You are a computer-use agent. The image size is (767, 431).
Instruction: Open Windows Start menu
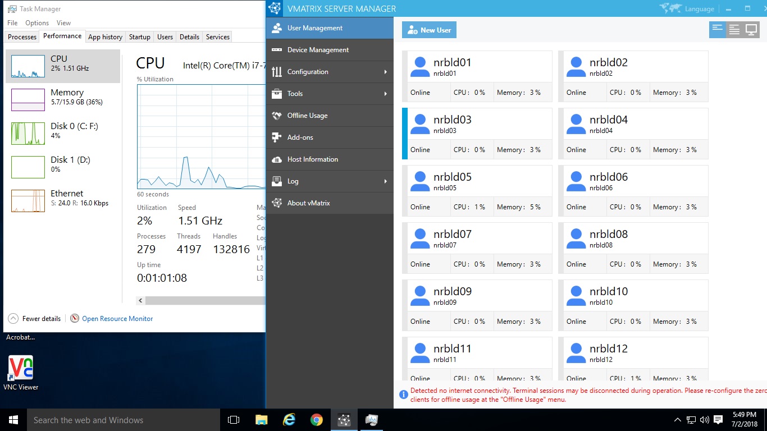click(13, 420)
